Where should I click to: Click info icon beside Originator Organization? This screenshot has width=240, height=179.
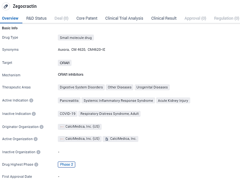point(42,127)
